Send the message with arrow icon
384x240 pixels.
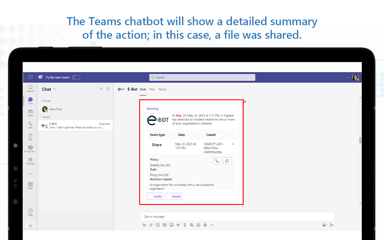331,225
